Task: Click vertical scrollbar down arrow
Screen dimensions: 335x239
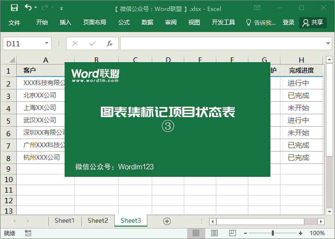Action: (329, 211)
